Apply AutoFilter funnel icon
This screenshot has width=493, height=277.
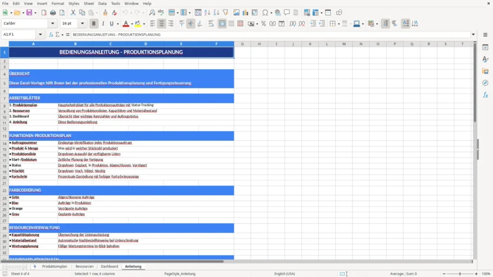tap(225, 13)
